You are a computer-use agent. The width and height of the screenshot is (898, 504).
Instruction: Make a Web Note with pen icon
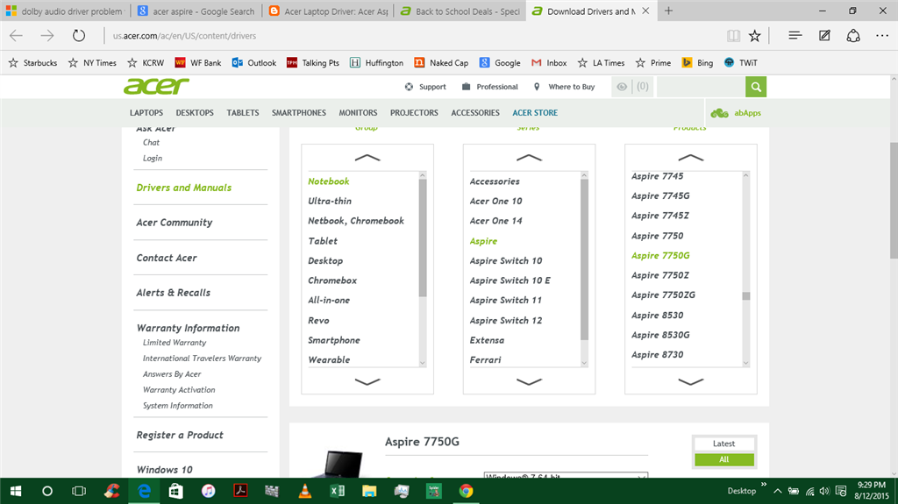[824, 36]
